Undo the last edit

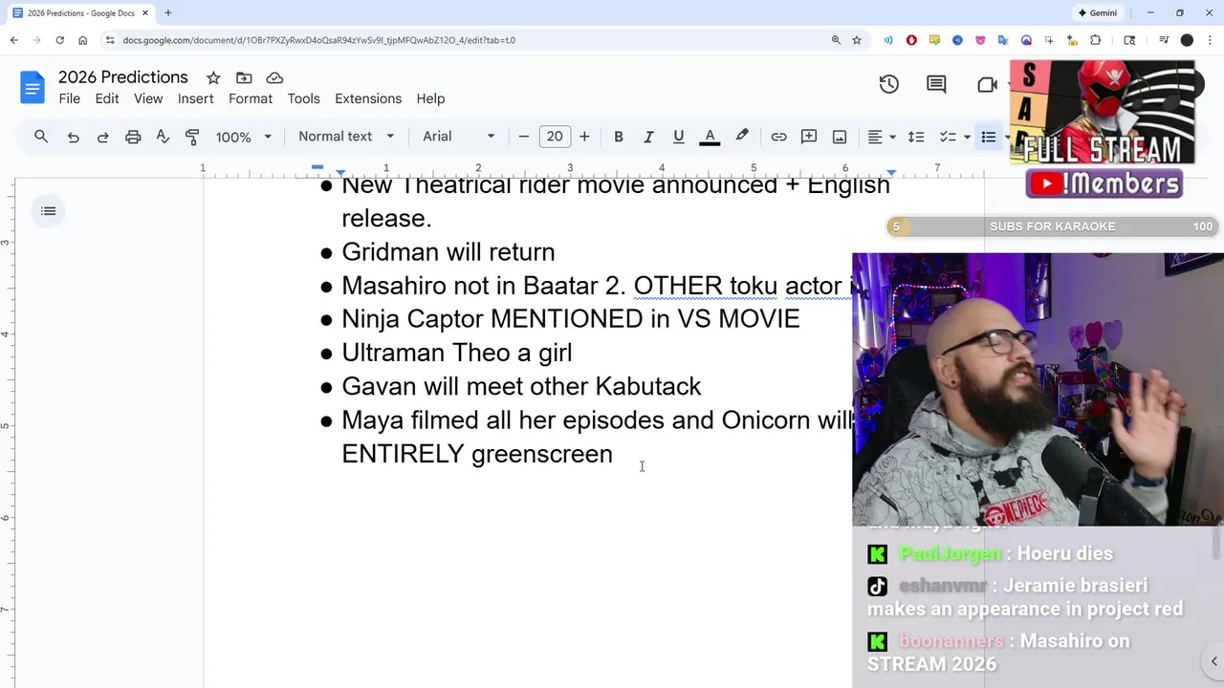tap(73, 137)
